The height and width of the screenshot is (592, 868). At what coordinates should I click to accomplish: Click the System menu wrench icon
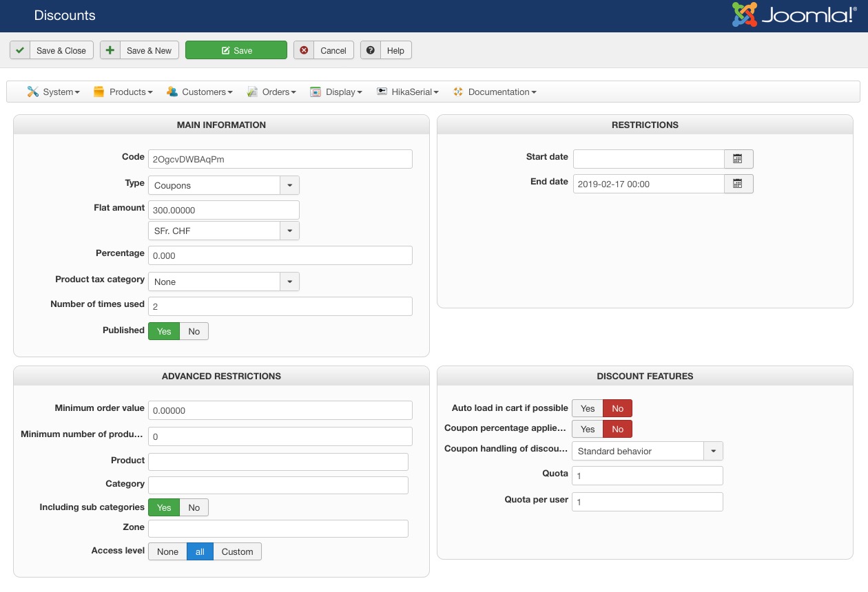tap(33, 92)
